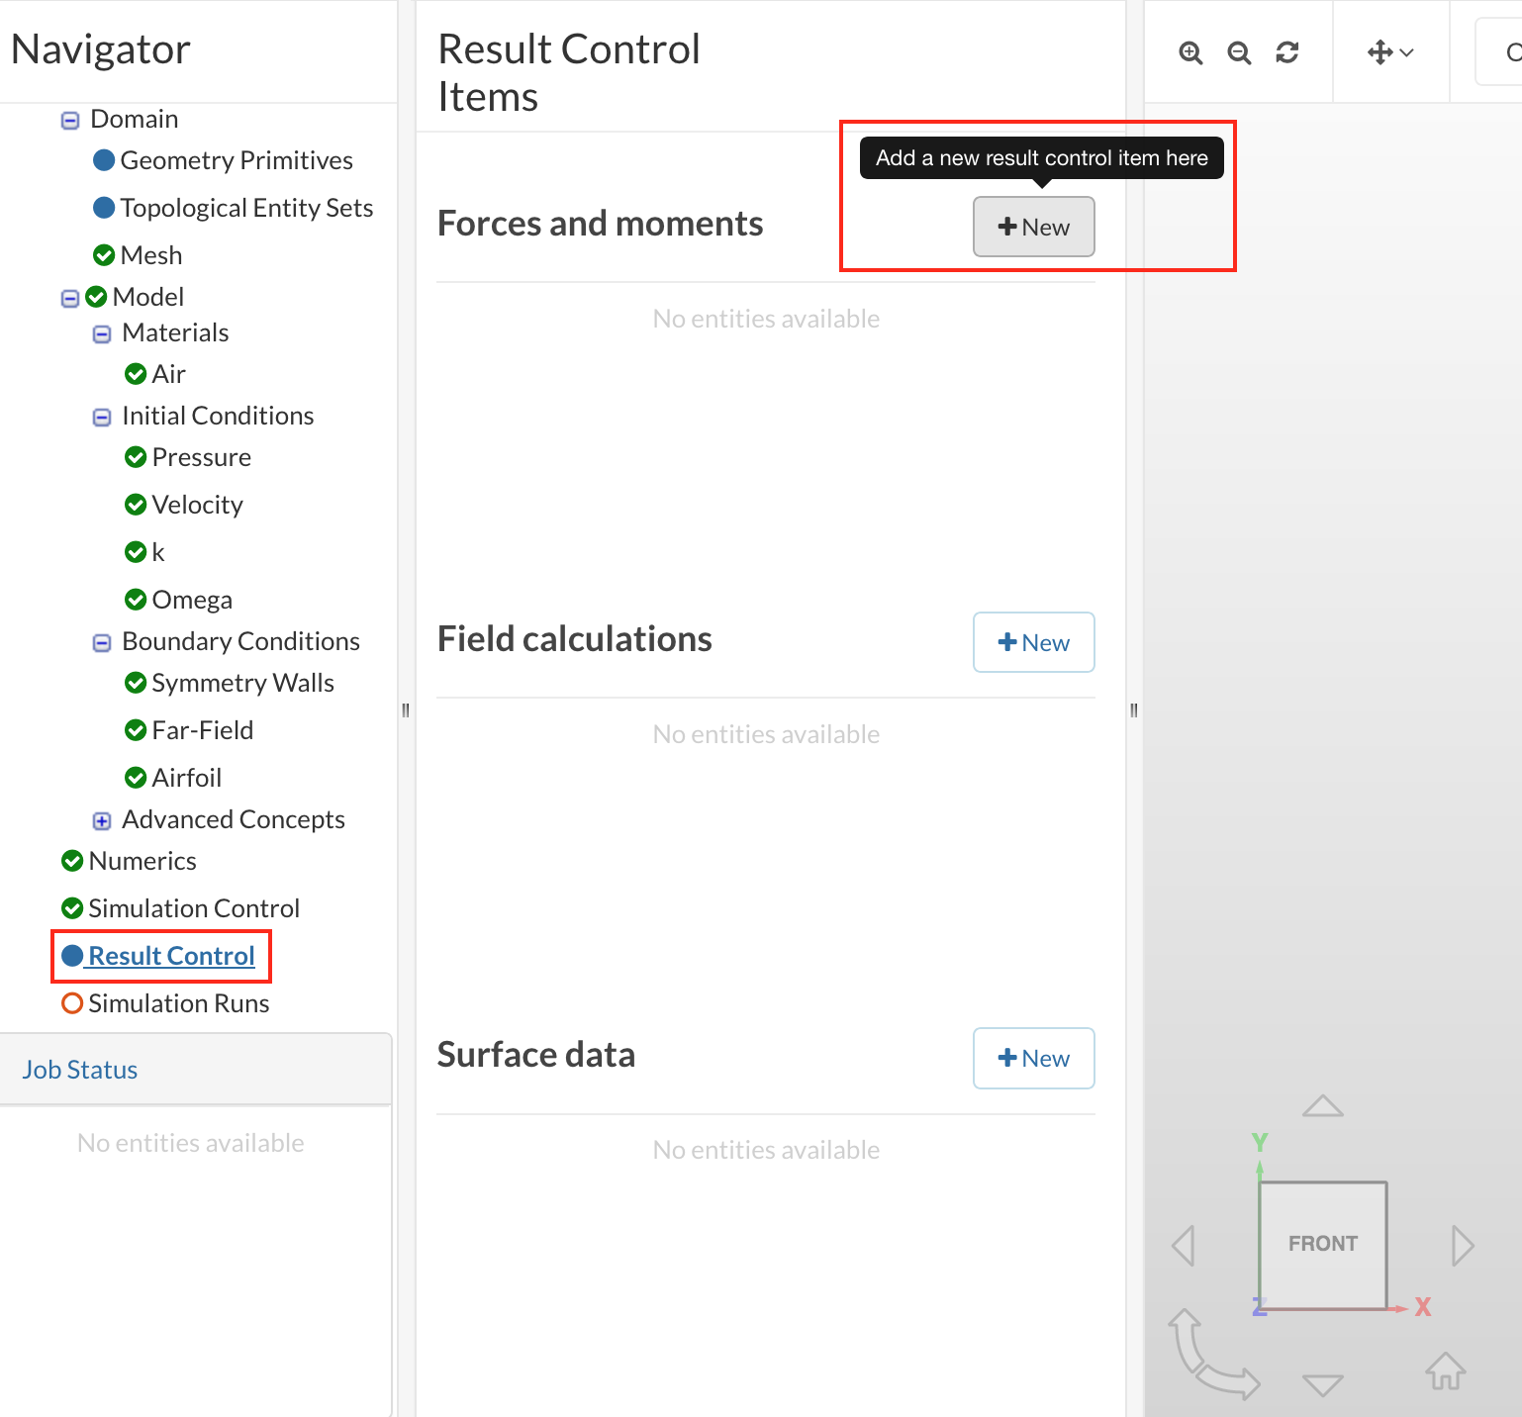
Task: Open the pan/move mode dropdown
Action: (x=1390, y=52)
